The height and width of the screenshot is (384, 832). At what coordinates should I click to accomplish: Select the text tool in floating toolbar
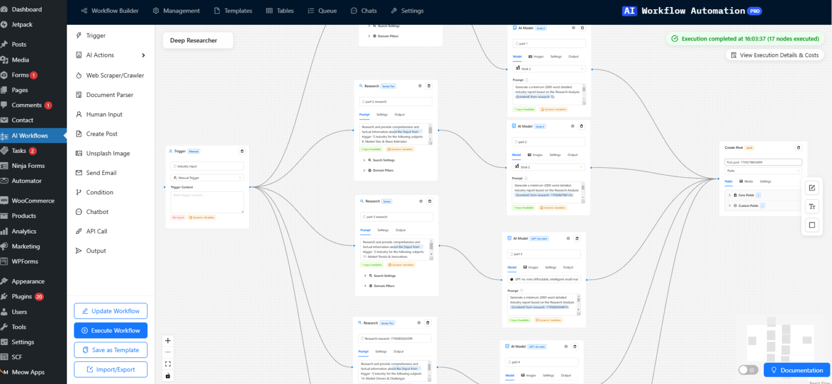[811, 206]
